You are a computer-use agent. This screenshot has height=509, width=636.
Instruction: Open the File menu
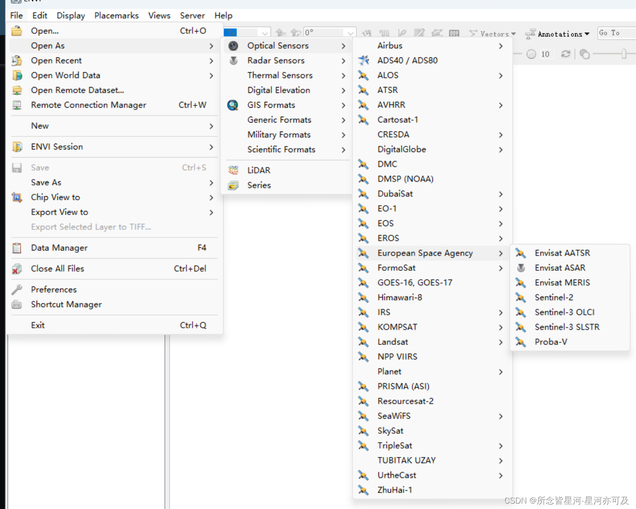(17, 15)
